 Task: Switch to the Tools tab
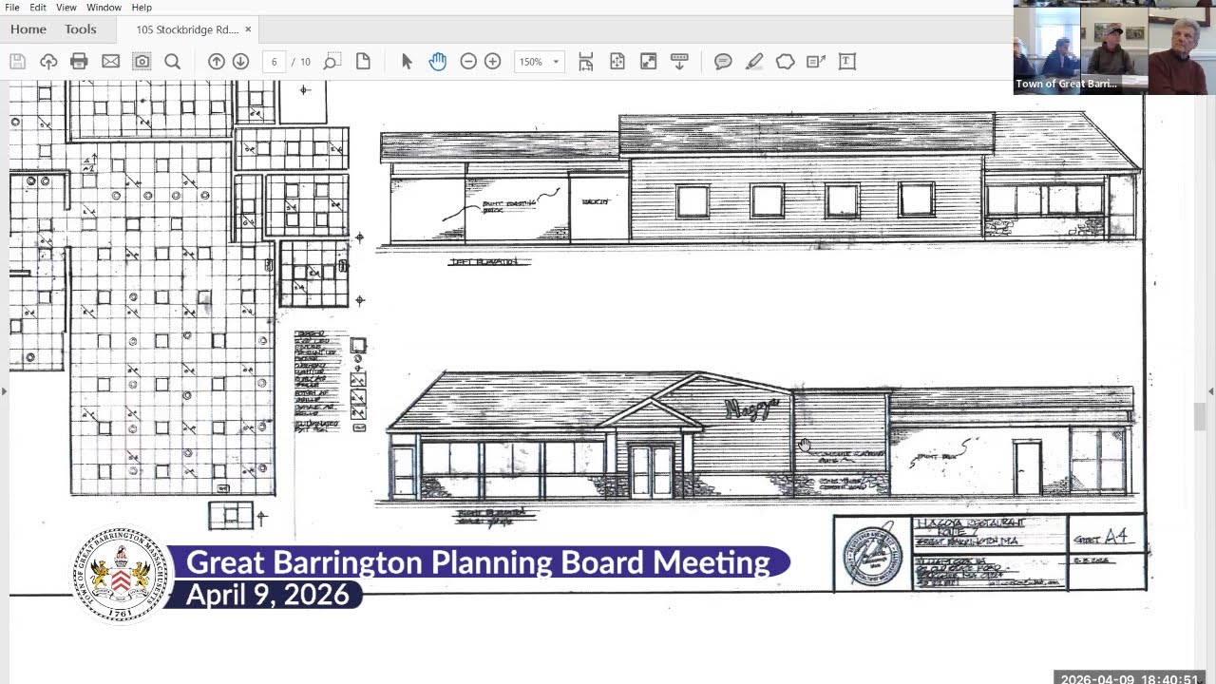[81, 29]
